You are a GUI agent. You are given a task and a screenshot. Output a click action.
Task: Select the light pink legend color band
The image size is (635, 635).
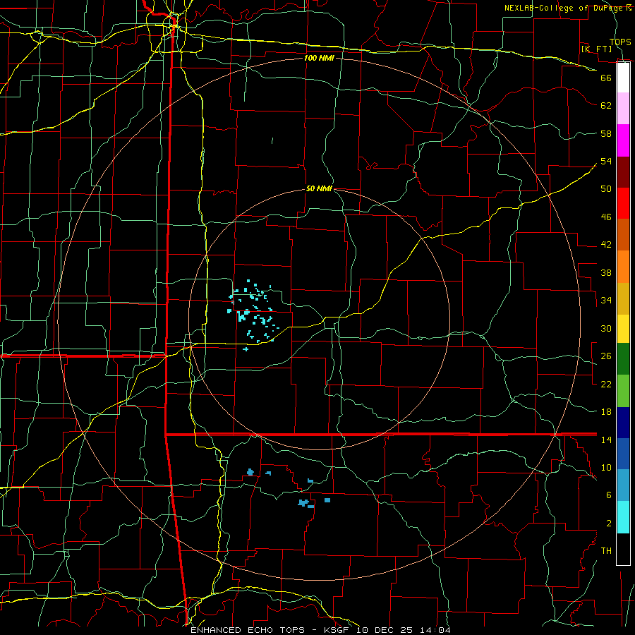pyautogui.click(x=623, y=109)
